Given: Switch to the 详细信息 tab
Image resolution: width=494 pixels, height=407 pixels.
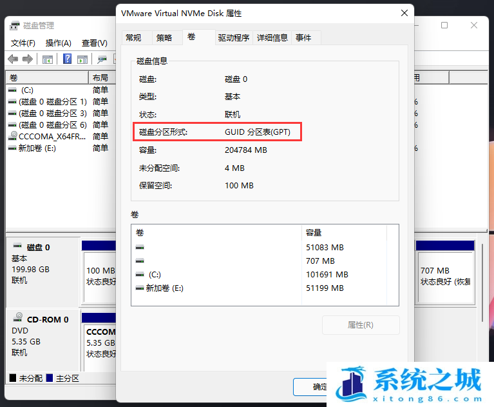Looking at the screenshot, I should pos(272,38).
